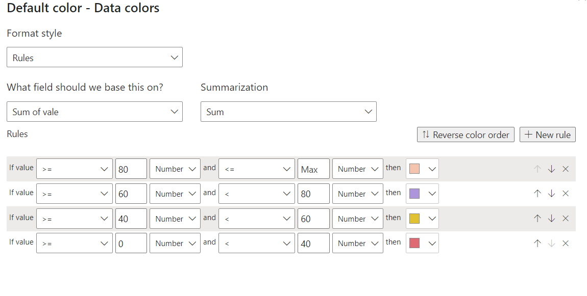The image size is (587, 296).
Task: Open the >= operator dropdown in the 80 rule
Action: tap(75, 169)
